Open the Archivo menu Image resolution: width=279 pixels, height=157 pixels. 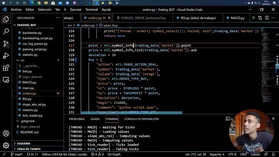tap(16, 10)
